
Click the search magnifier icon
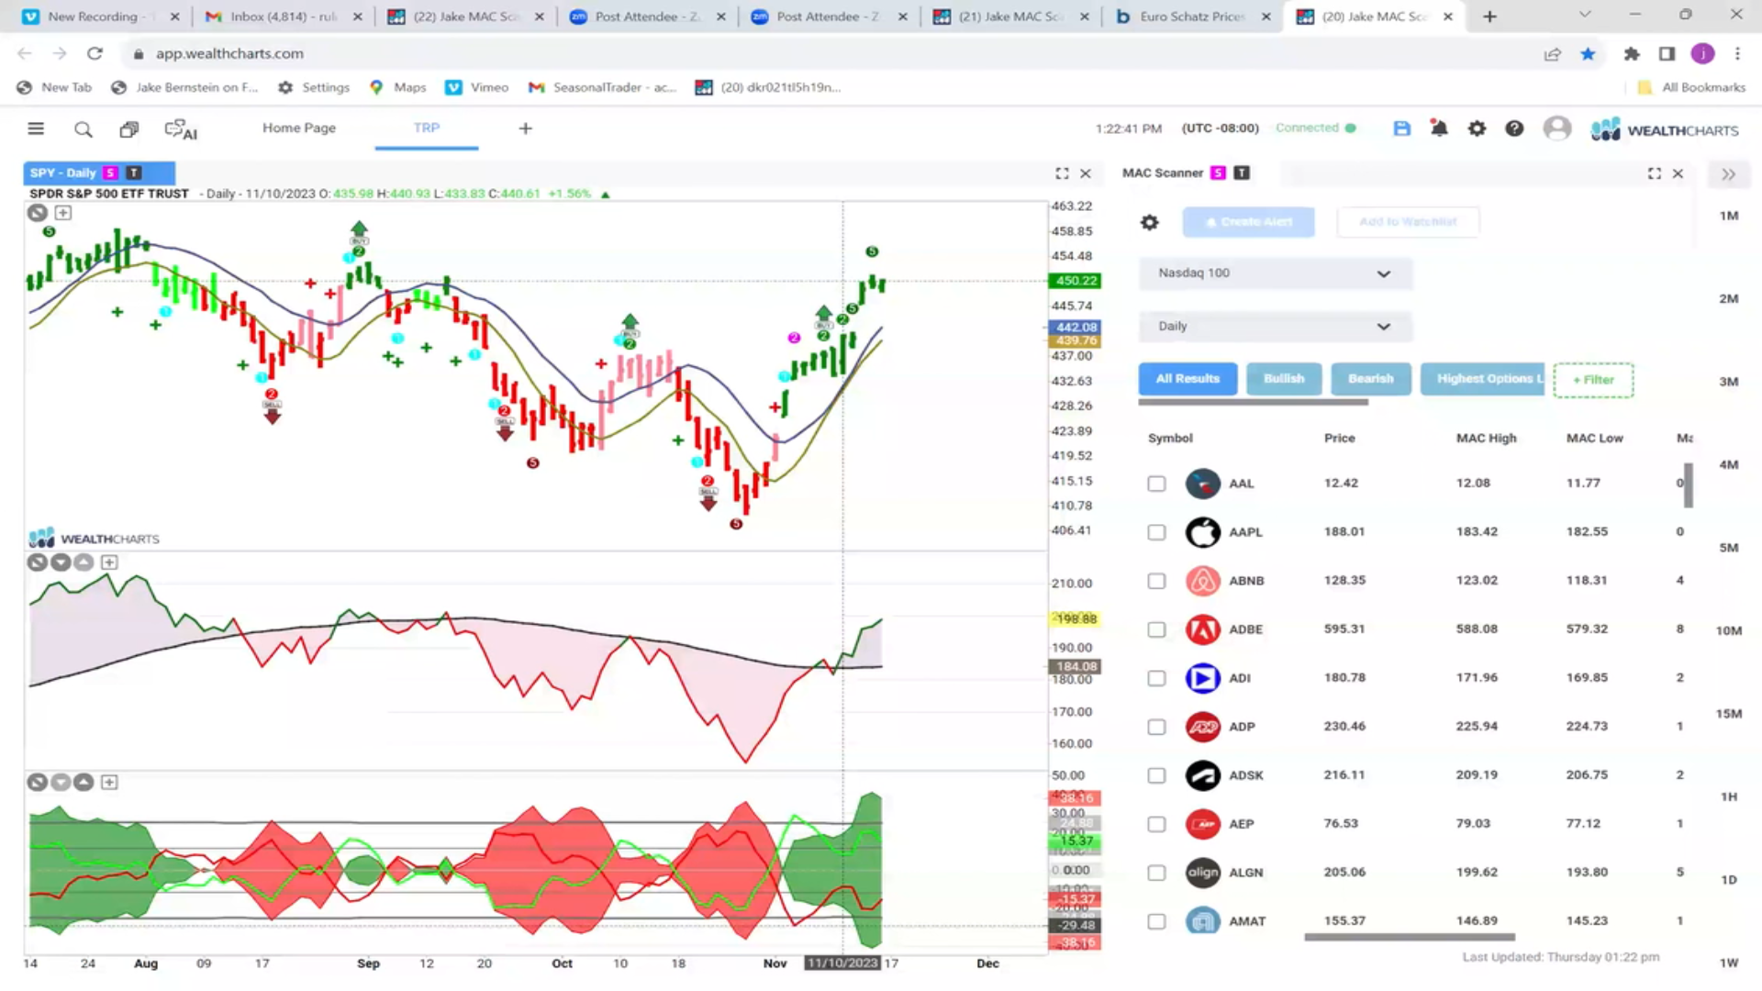tap(84, 129)
